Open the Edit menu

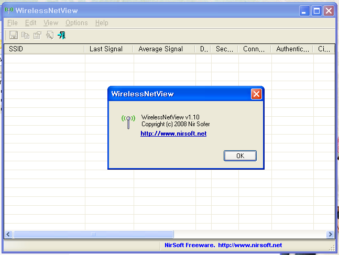[x=30, y=23]
